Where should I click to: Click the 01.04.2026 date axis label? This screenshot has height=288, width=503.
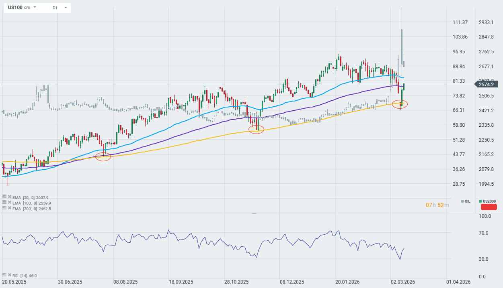[x=458, y=282]
